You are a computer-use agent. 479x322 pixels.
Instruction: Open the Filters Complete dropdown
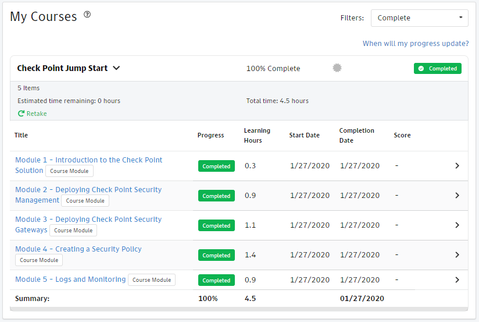[420, 17]
